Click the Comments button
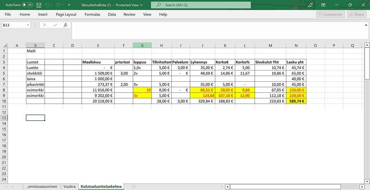370x190 pixels. tap(330, 14)
